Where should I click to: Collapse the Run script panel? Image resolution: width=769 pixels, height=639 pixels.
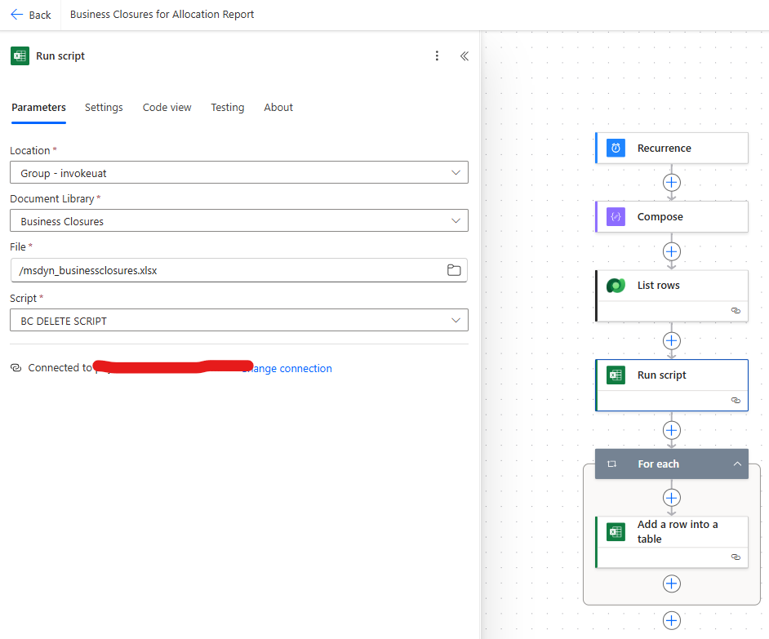point(464,56)
